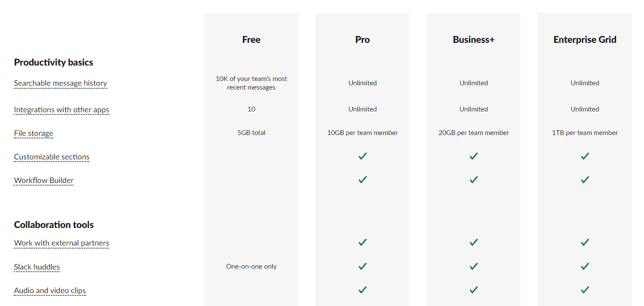
Task: Open the File storage link
Action: [33, 133]
